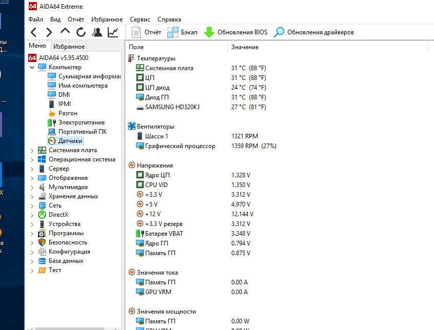Select Имя компьютера in the tree

pyautogui.click(x=77, y=86)
